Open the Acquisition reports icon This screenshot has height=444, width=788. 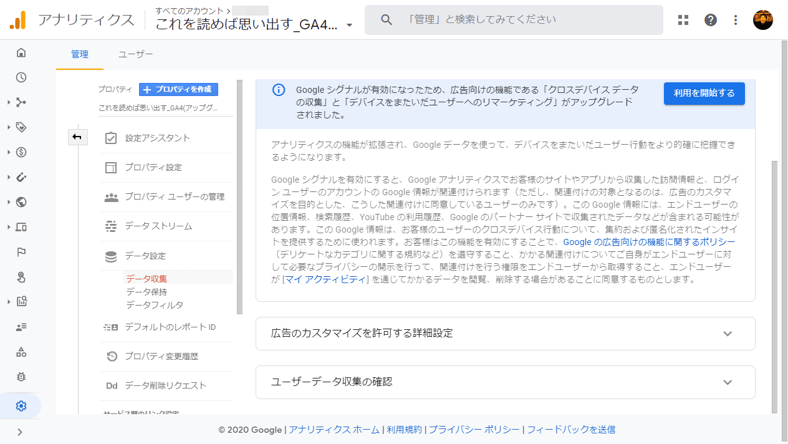coord(21,102)
